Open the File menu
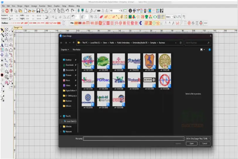This screenshot has width=238, height=159. coord(3,6)
